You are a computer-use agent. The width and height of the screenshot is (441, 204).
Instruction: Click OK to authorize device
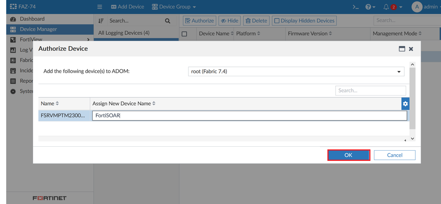tap(348, 155)
